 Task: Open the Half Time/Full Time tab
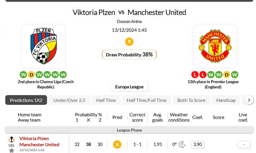pos(147,100)
